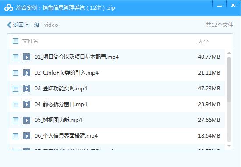Go back via 返回上一级 link
This screenshot has height=167, width=241.
pyautogui.click(x=26, y=25)
